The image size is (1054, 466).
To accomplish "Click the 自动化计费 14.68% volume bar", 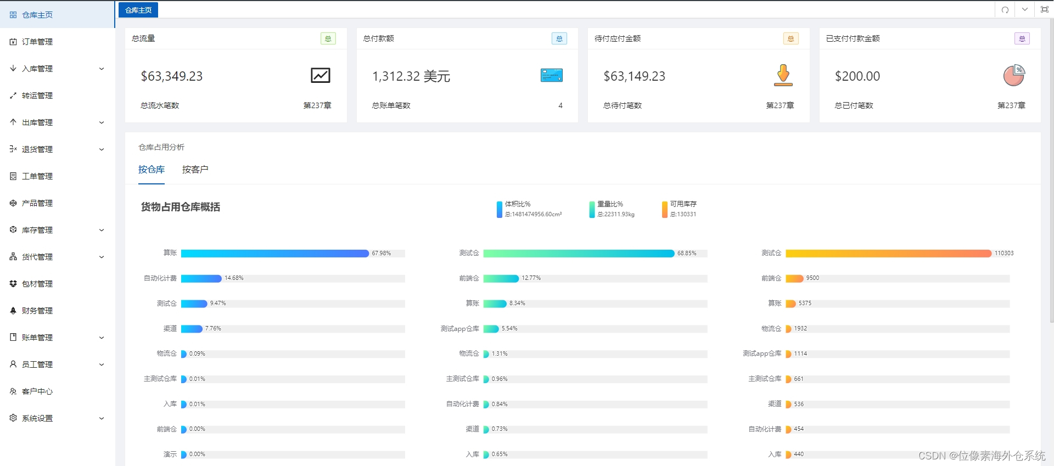I will (x=201, y=278).
